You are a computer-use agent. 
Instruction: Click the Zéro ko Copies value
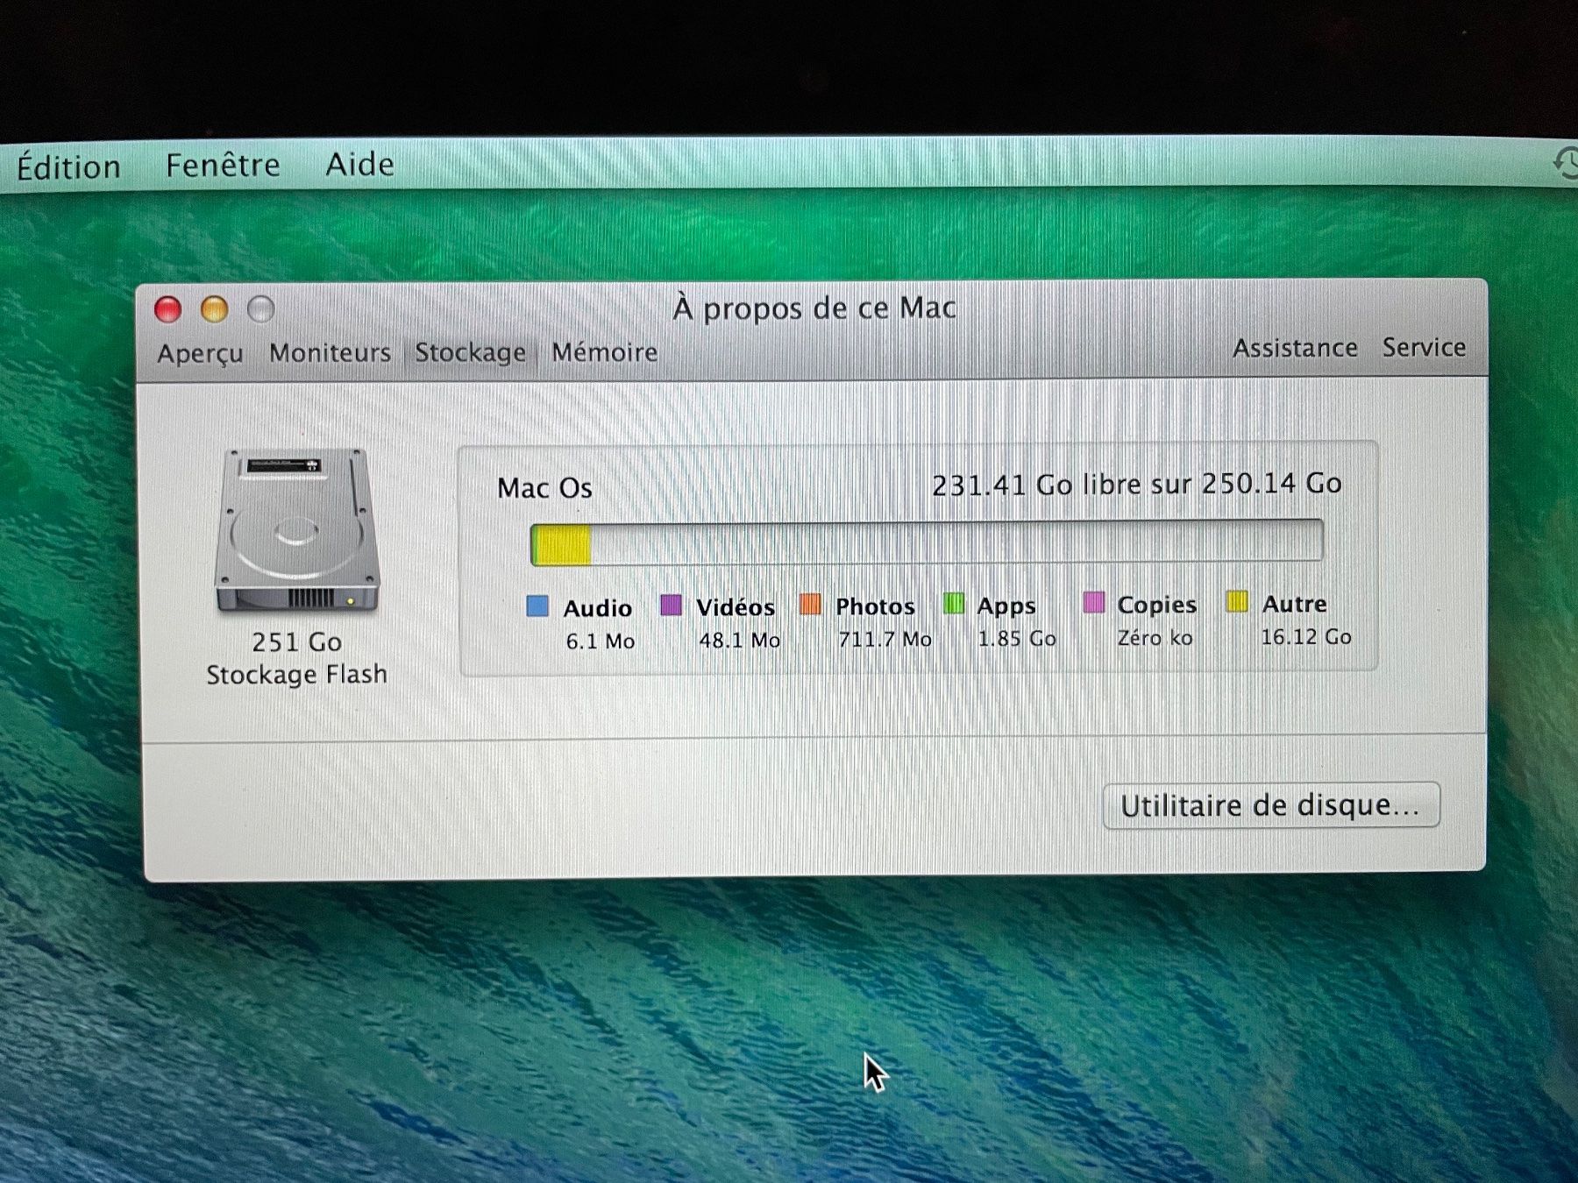pyautogui.click(x=1155, y=638)
